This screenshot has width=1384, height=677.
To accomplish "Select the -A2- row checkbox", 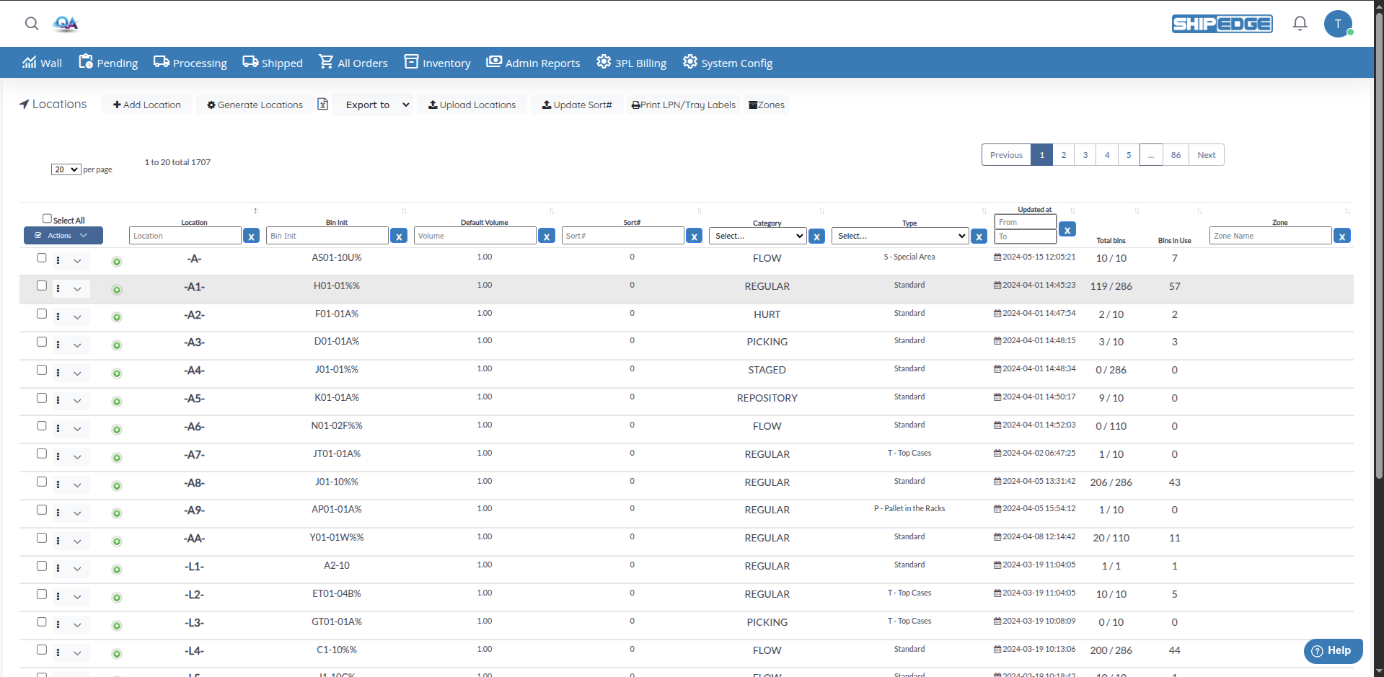I will [42, 314].
